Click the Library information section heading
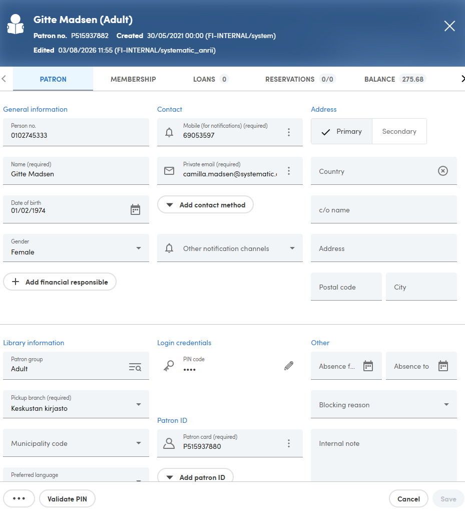The image size is (465, 511). [x=34, y=343]
